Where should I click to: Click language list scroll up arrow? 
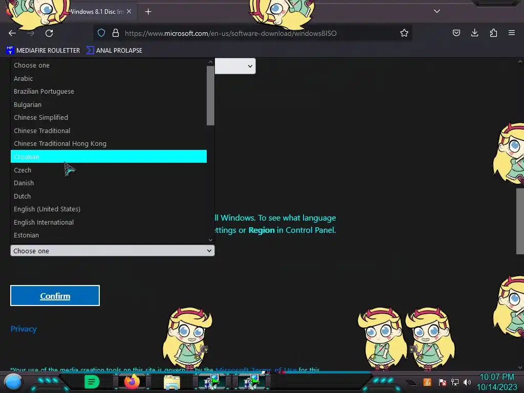[x=210, y=62]
